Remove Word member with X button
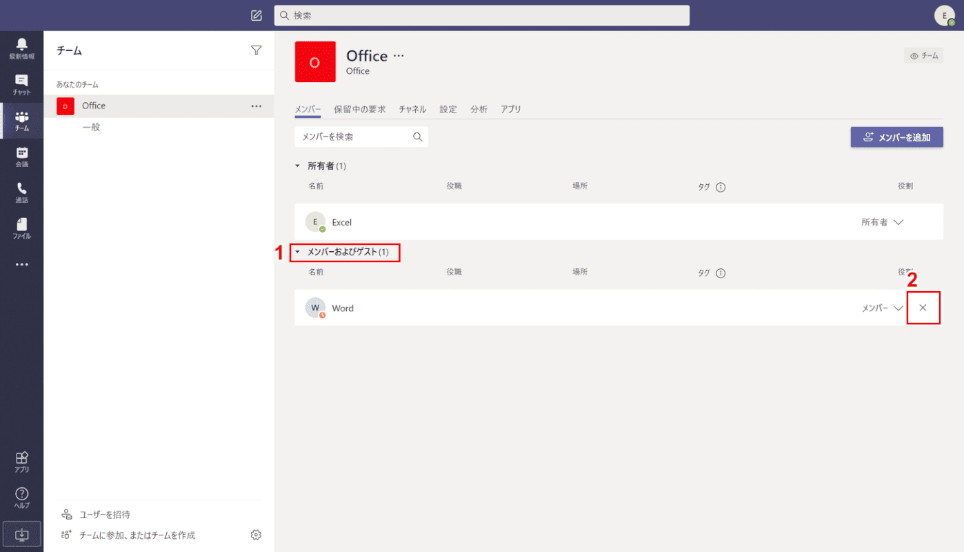 point(923,308)
